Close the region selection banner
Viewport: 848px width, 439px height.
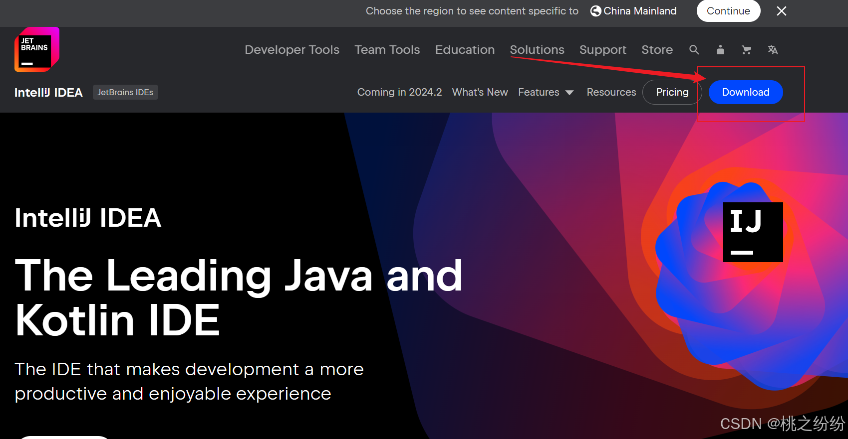click(x=782, y=11)
